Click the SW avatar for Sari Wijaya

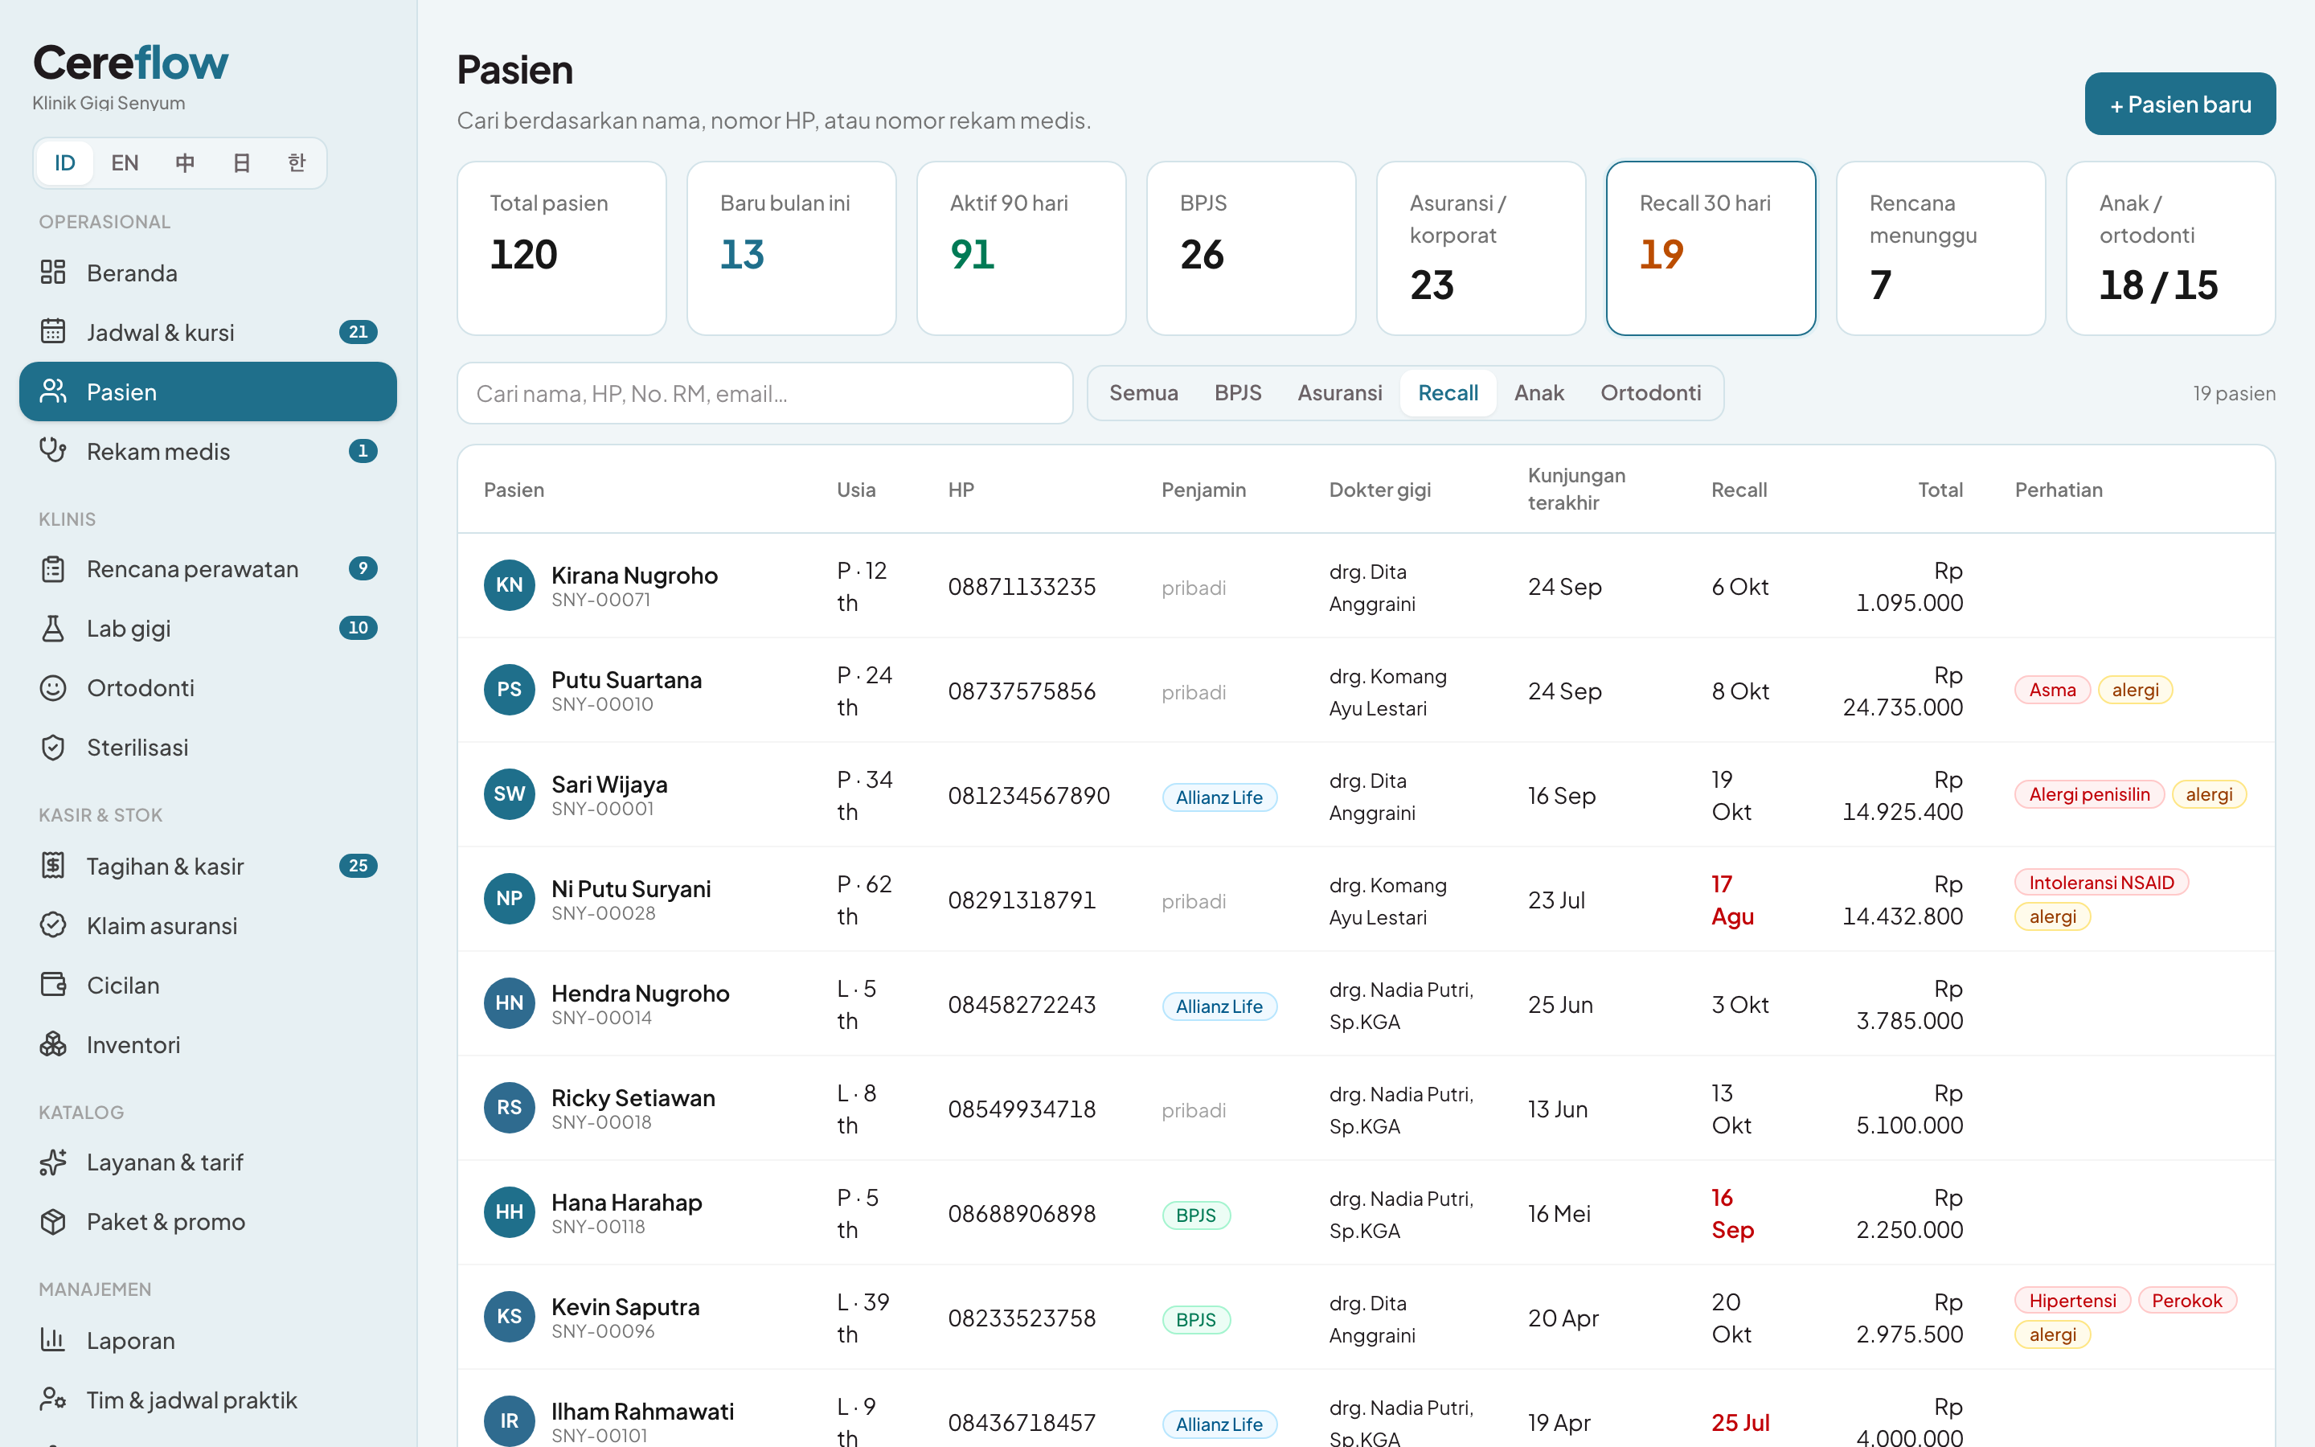509,794
